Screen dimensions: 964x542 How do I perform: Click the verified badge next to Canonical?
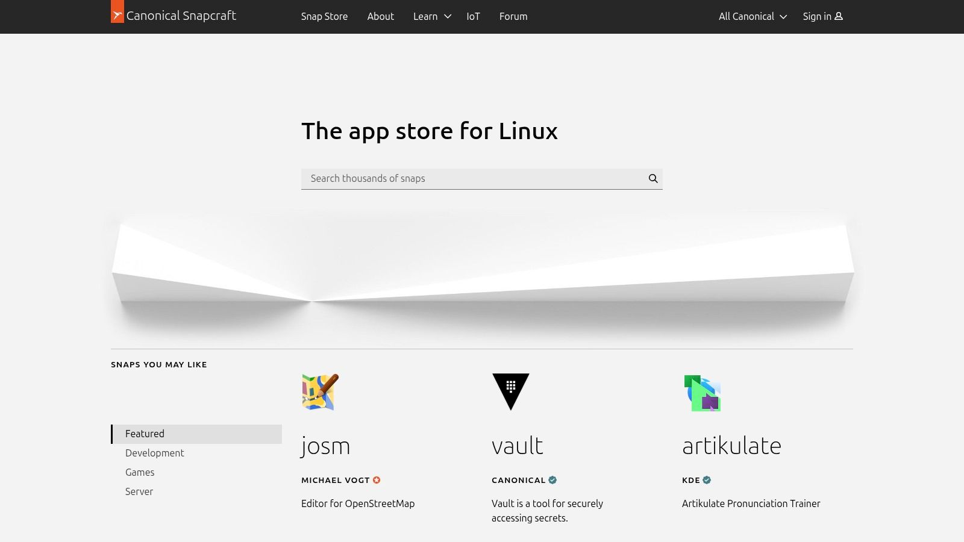click(x=552, y=480)
